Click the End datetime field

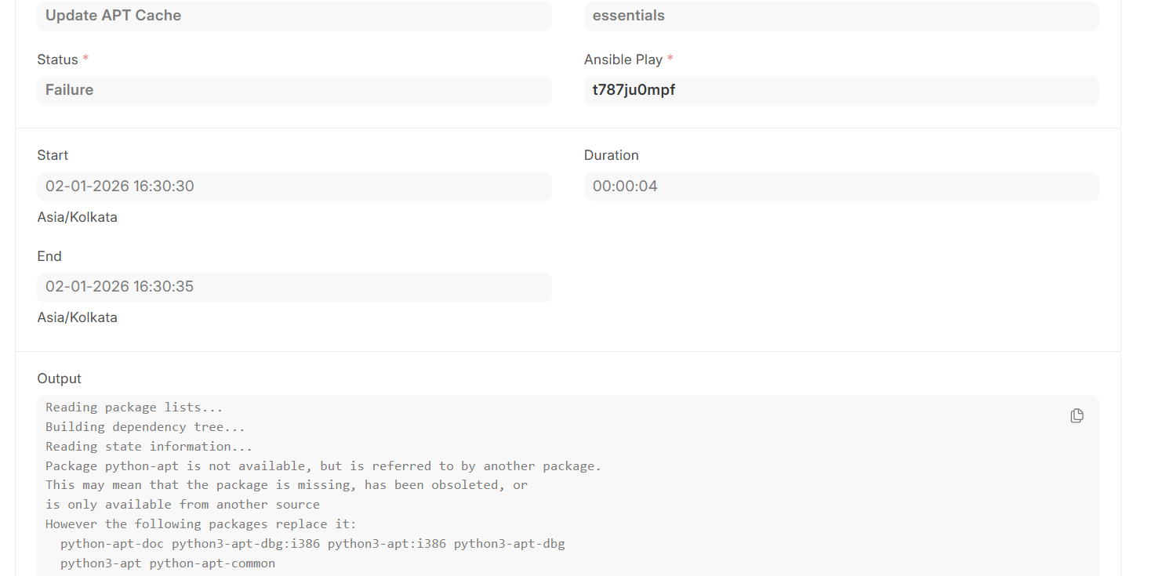[294, 287]
